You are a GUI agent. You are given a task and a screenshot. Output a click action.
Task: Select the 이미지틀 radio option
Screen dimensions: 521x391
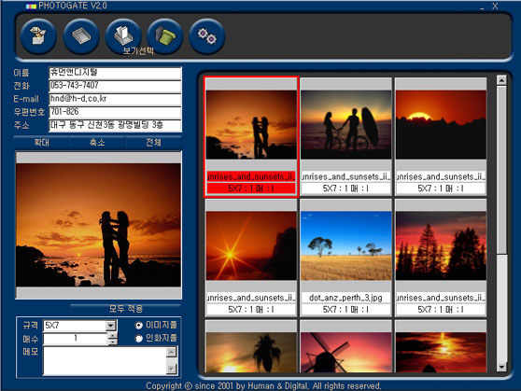click(x=139, y=326)
